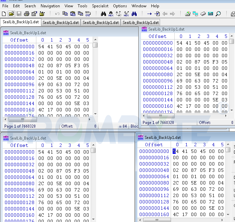235x222 pixels.
Task: Open Find Text with first binoculars icon
Action: 103,14
